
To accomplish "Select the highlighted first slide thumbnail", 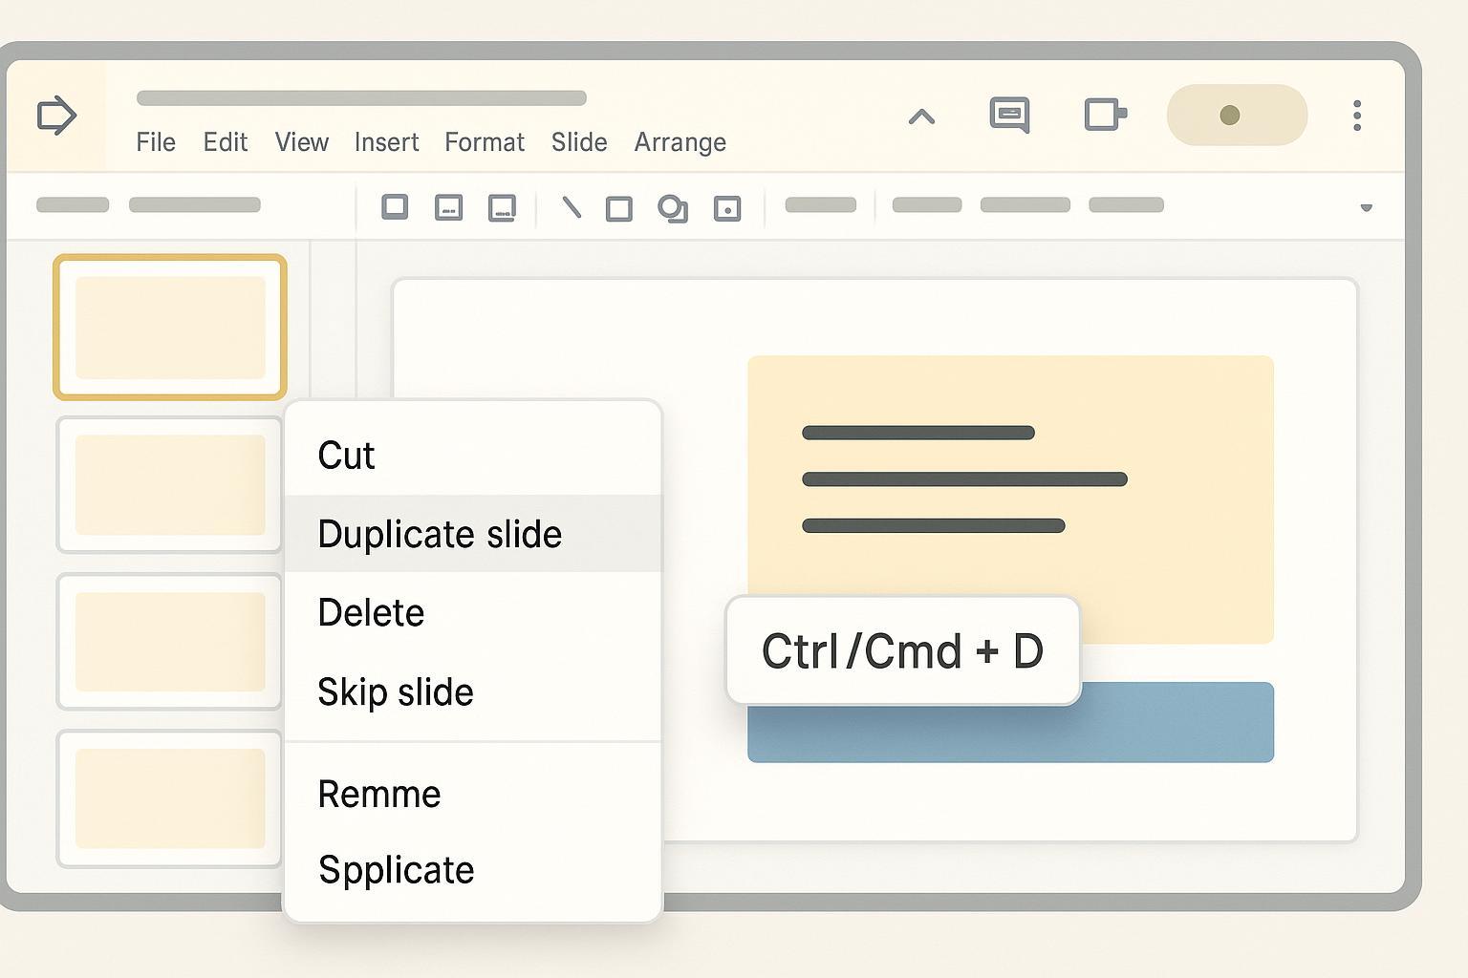I will 170,328.
